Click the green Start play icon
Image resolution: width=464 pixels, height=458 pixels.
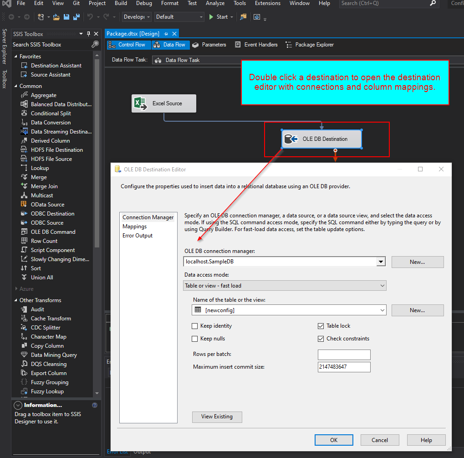211,17
